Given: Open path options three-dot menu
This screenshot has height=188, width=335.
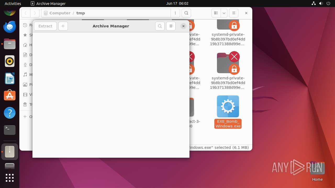Looking at the screenshot, I should point(175,13).
